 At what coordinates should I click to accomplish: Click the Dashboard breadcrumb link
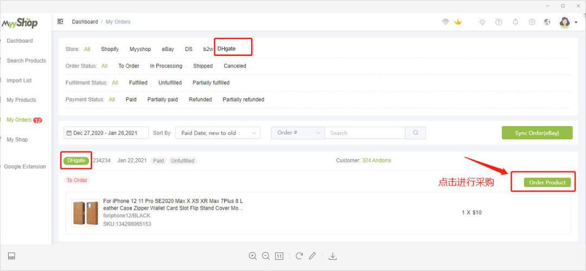coord(85,22)
